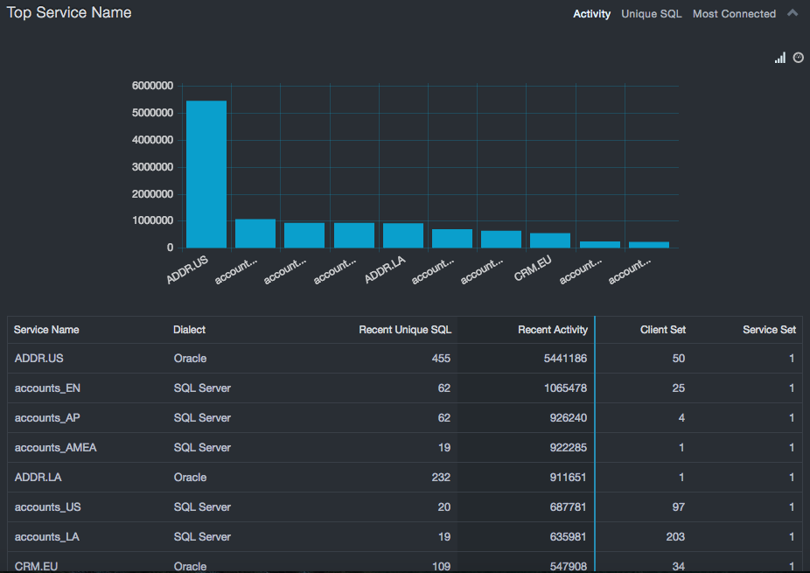Collapse the Top Service Name panel
Screen dimensions: 810x573
click(x=793, y=13)
